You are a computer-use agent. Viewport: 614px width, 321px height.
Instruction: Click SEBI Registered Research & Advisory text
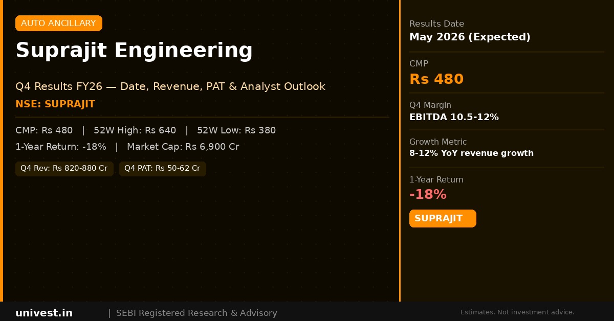pyautogui.click(x=196, y=313)
